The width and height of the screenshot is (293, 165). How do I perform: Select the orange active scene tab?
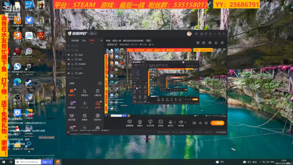click(x=92, y=41)
